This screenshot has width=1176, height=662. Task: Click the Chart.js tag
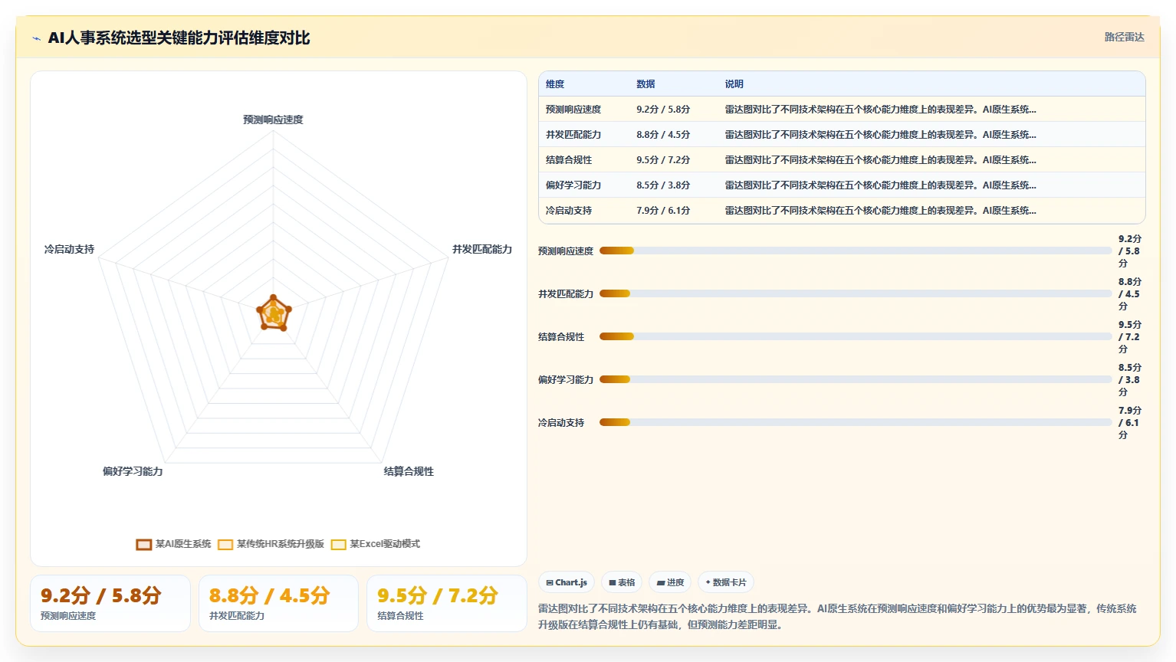[567, 582]
